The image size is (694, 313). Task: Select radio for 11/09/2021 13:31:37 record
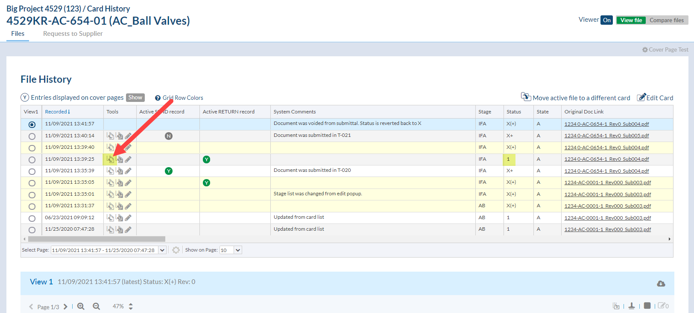pyautogui.click(x=32, y=206)
